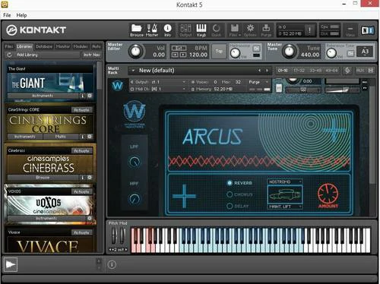This screenshot has height=284, width=380.
Task: Click the Instr Nav button
Action: click(x=92, y=55)
